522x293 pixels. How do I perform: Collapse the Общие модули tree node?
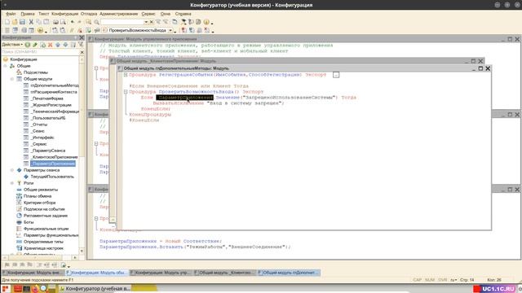[x=12, y=79]
